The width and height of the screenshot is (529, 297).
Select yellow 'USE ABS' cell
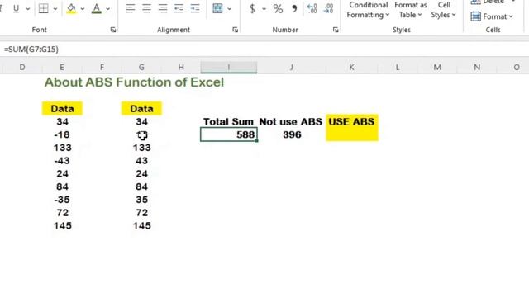(x=352, y=121)
